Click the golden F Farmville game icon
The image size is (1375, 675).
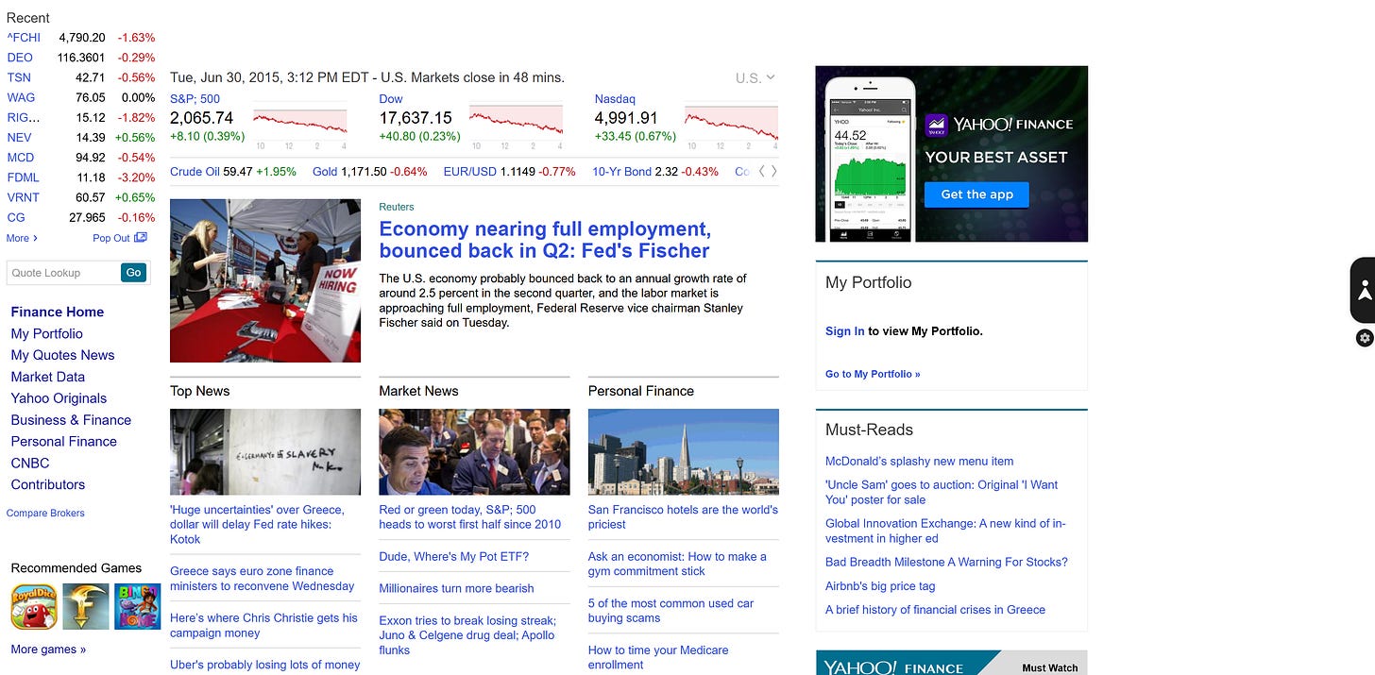[85, 605]
